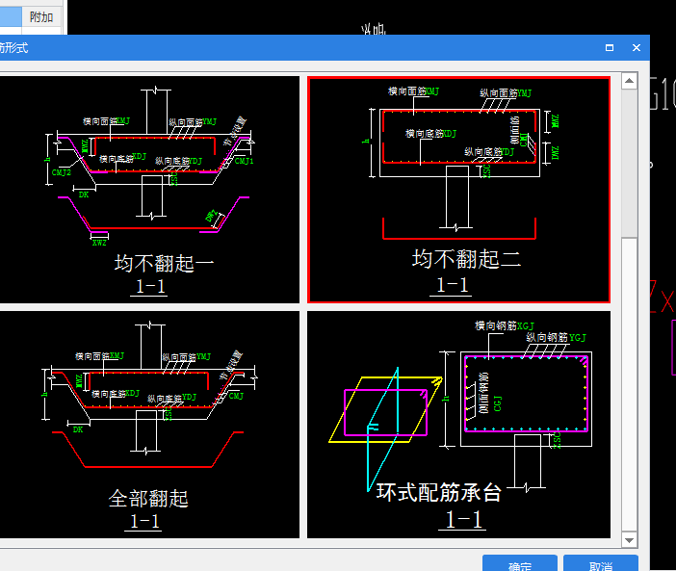Click the 取消 cancel button
The image size is (676, 571).
click(x=601, y=564)
